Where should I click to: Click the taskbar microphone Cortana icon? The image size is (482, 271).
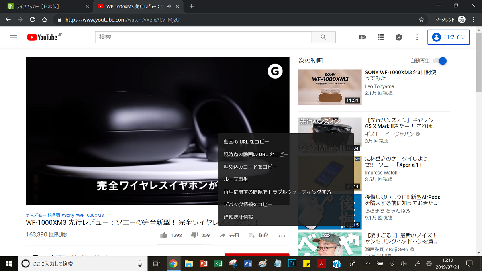point(140,264)
